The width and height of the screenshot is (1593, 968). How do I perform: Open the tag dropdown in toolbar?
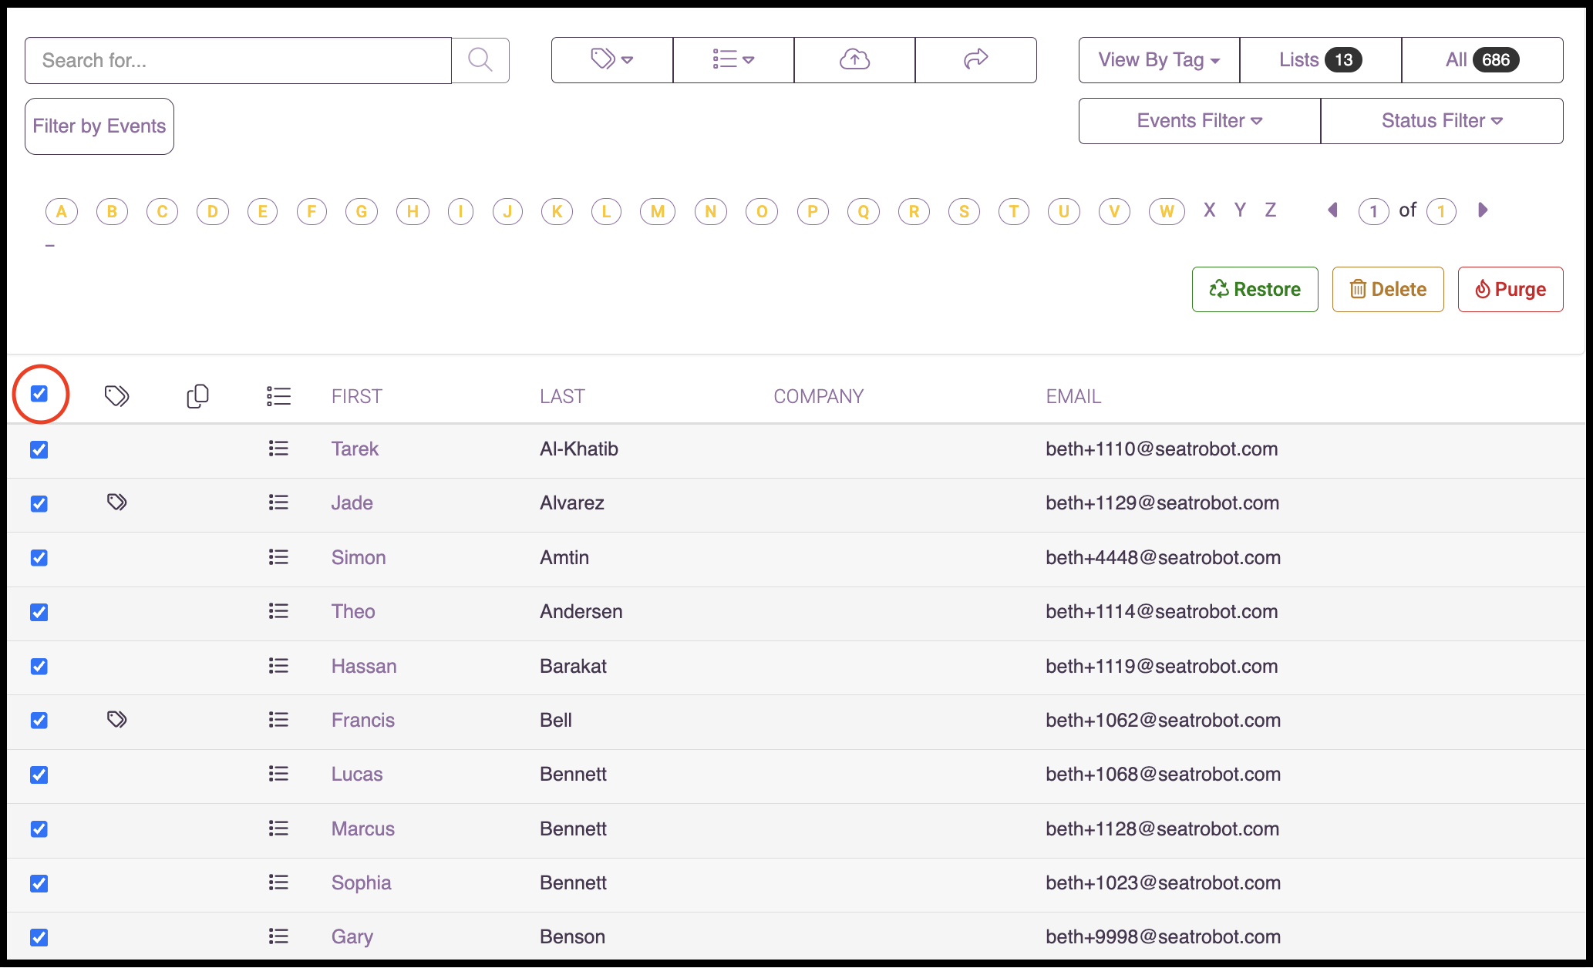coord(612,60)
